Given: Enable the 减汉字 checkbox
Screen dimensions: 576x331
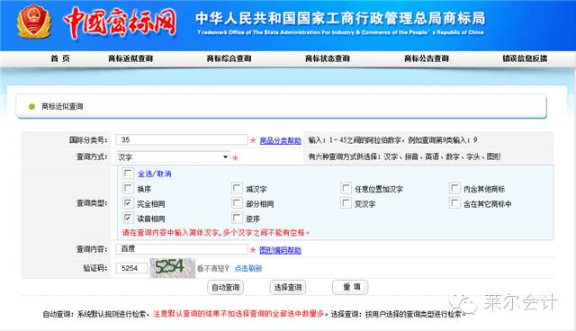Looking at the screenshot, I should [x=237, y=188].
